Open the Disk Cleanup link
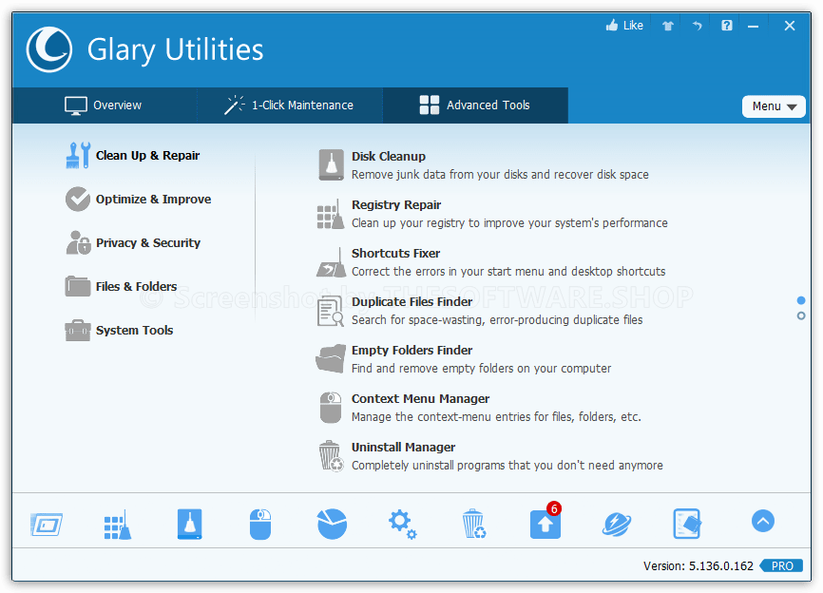 click(x=389, y=157)
